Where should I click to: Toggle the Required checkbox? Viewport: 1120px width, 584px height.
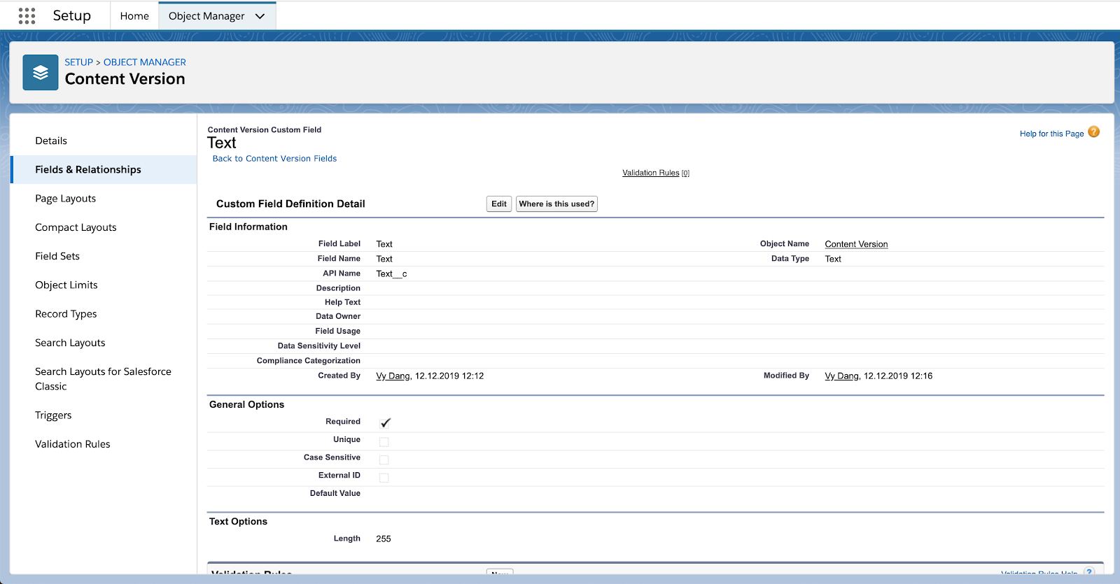coord(385,422)
